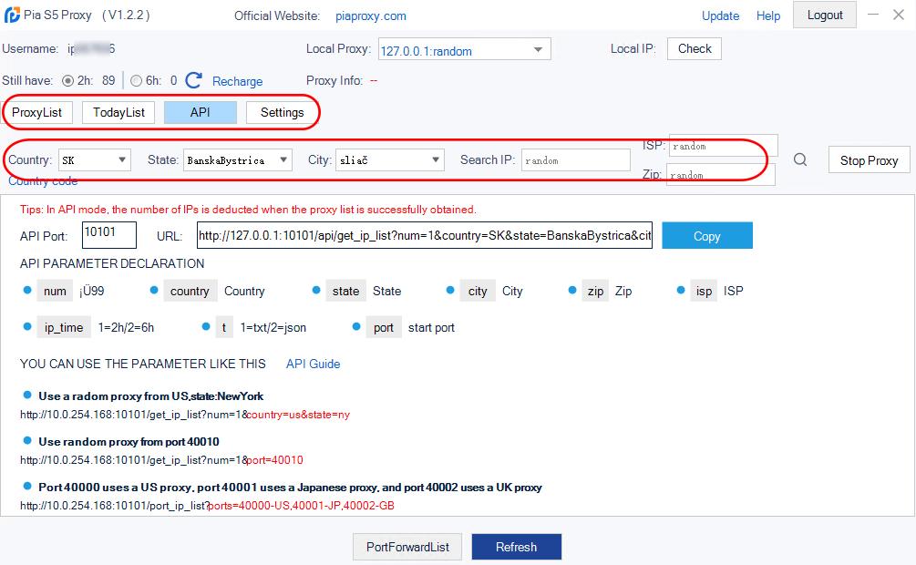Click the Pia S5 Proxy logo icon
This screenshot has width=916, height=565.
point(12,15)
